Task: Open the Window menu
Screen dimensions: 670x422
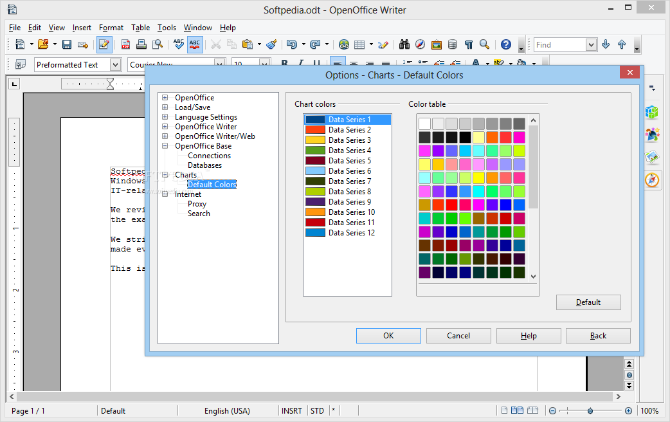Action: (198, 28)
